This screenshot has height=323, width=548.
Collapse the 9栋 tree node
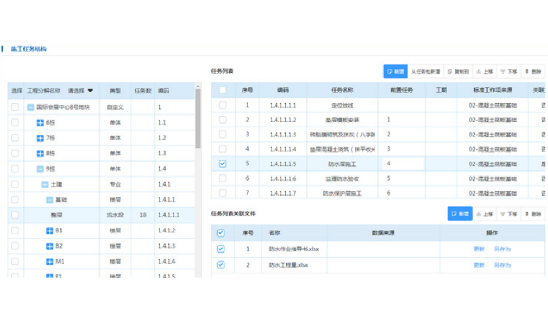click(40, 169)
